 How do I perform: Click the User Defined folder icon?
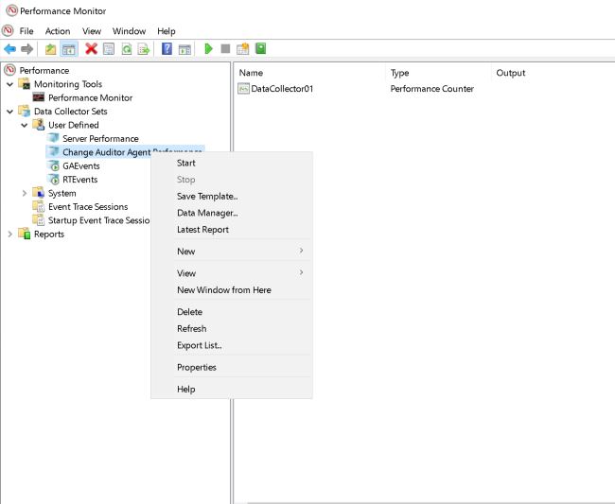39,125
